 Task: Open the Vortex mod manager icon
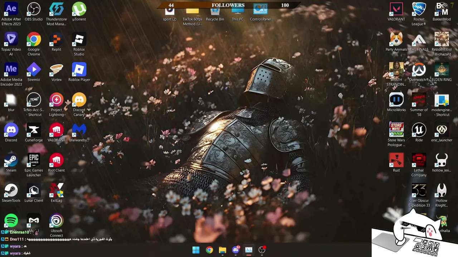point(56,72)
